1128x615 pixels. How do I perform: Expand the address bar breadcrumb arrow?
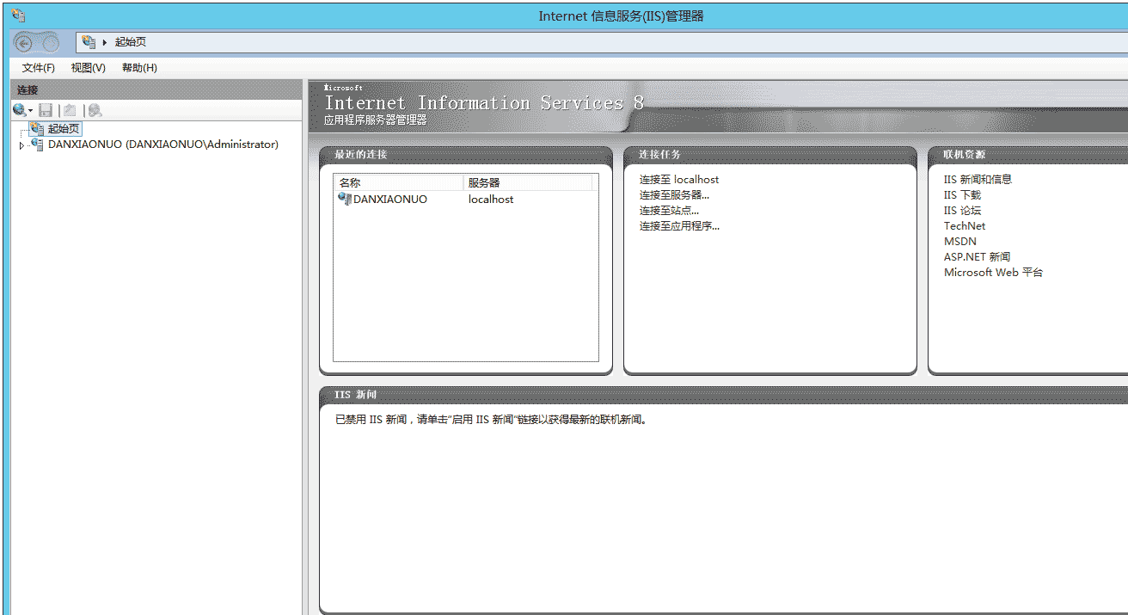[x=104, y=42]
